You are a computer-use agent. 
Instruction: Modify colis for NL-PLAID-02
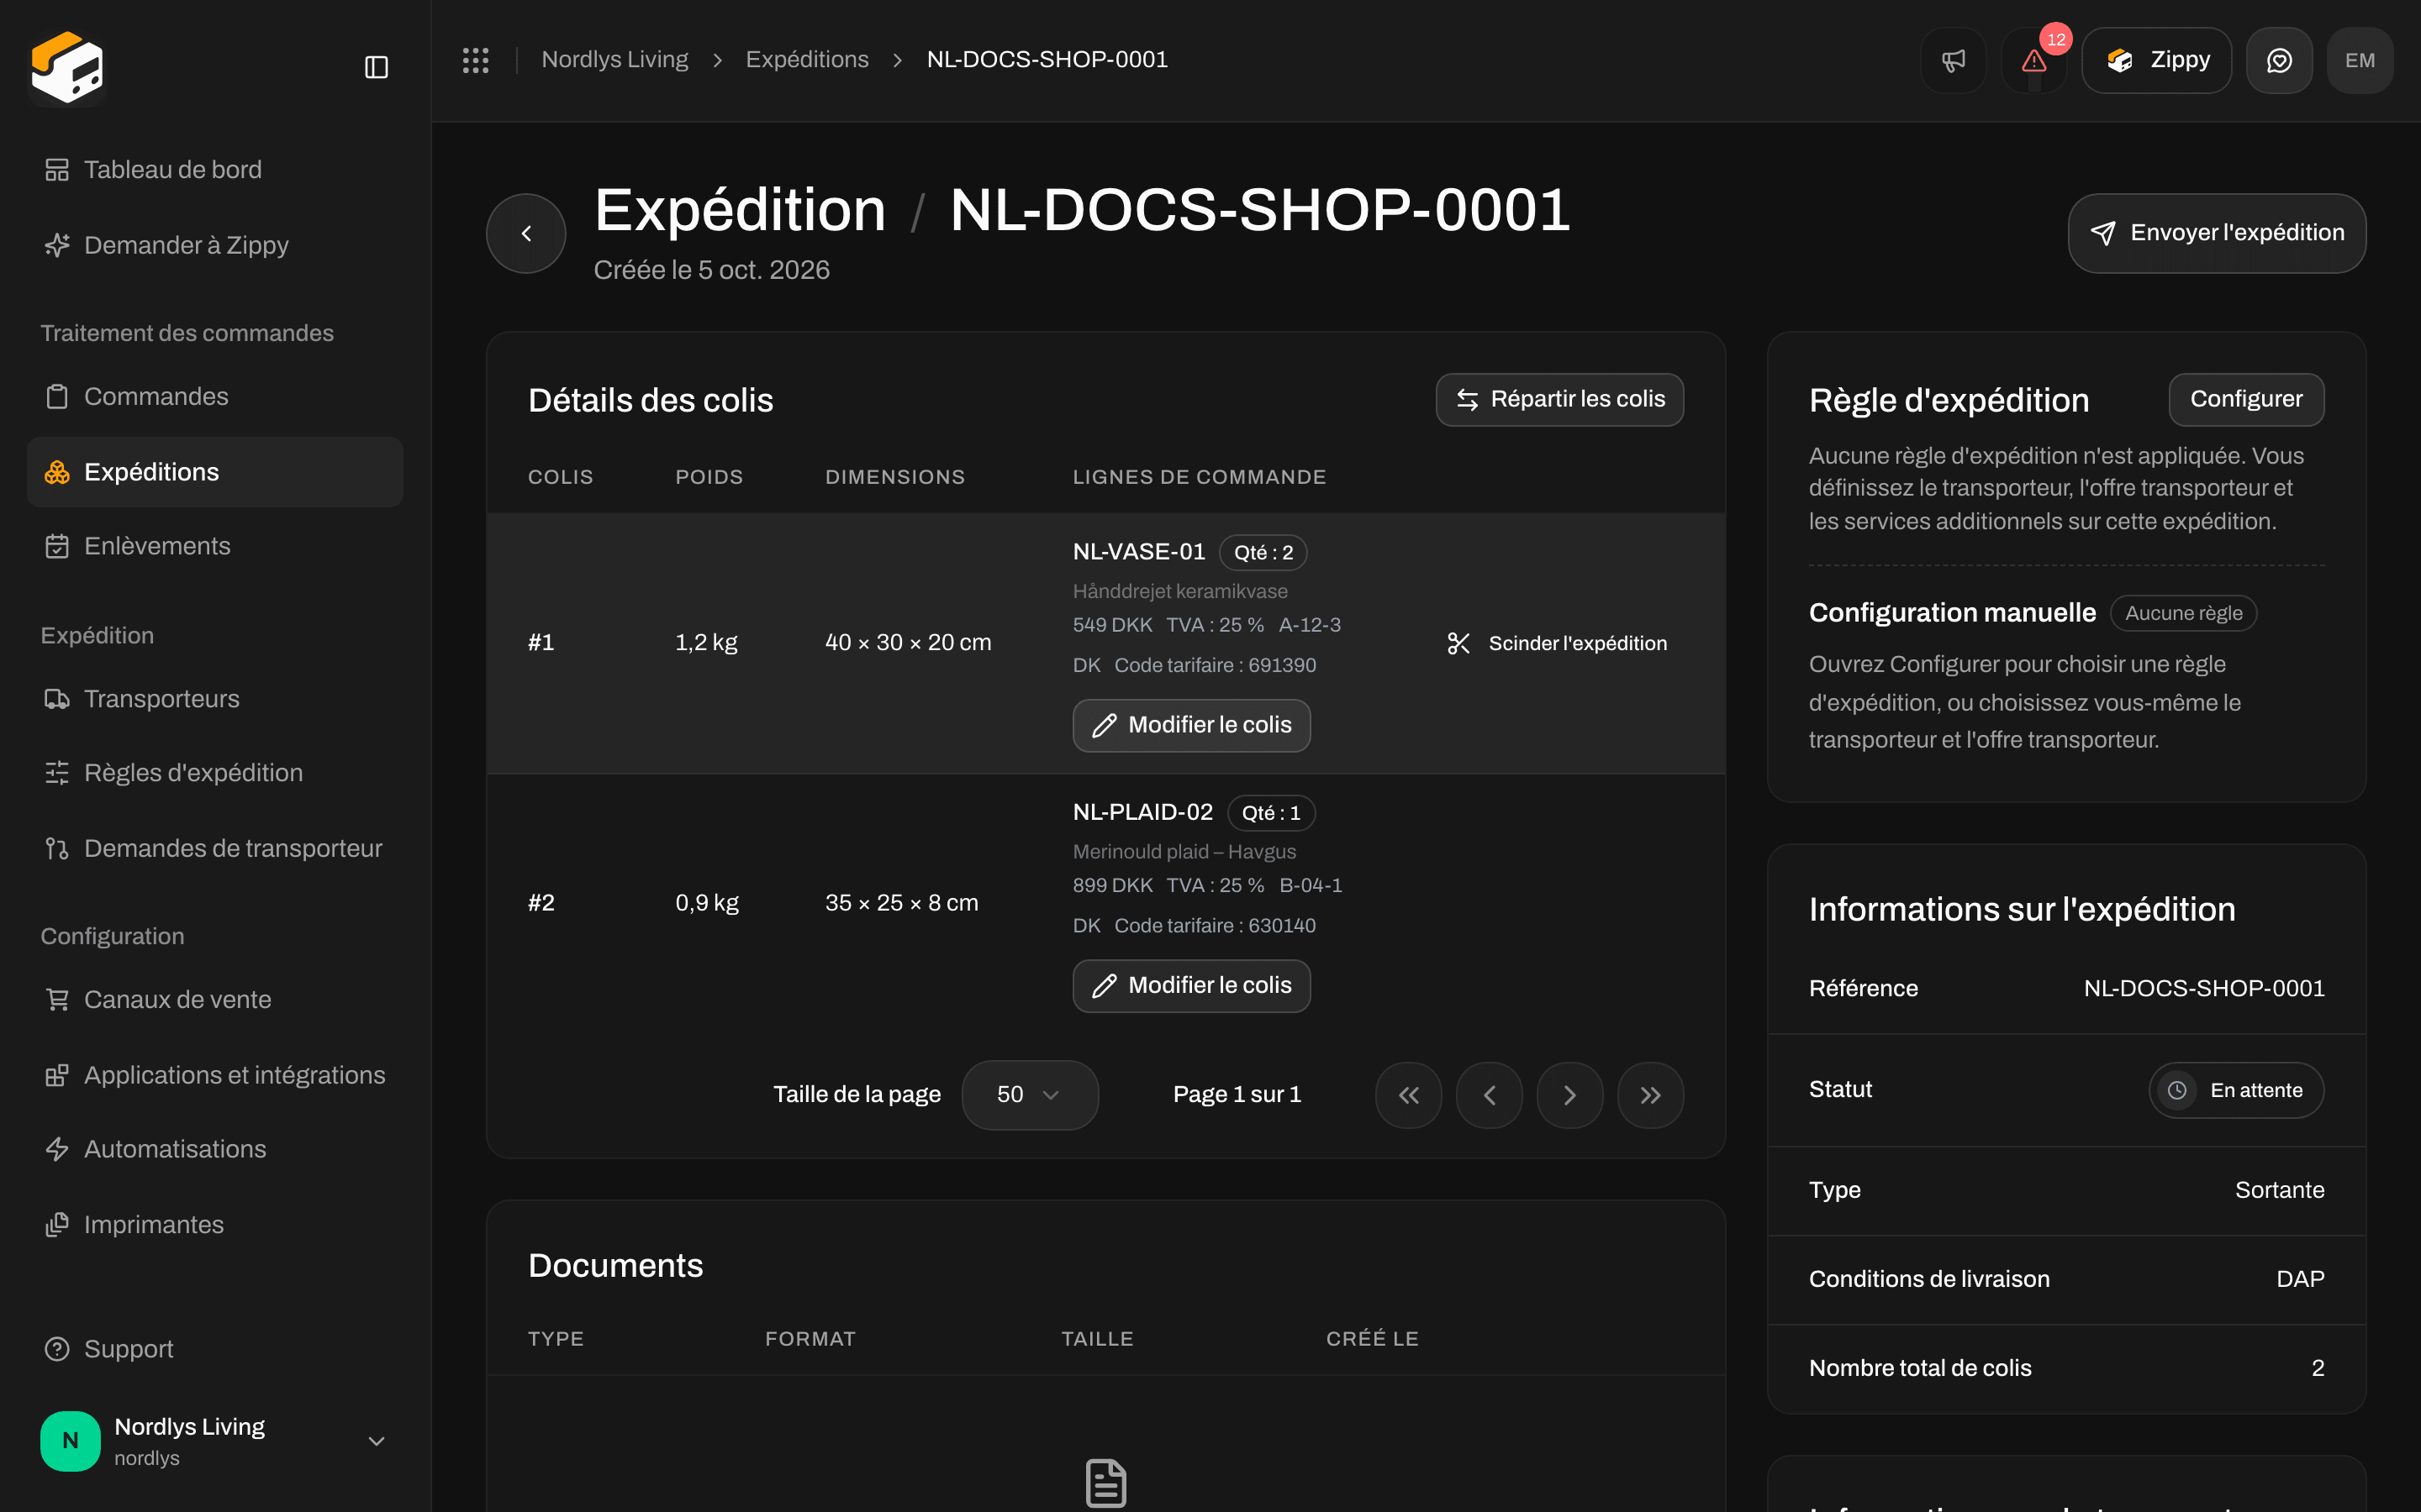1191,986
